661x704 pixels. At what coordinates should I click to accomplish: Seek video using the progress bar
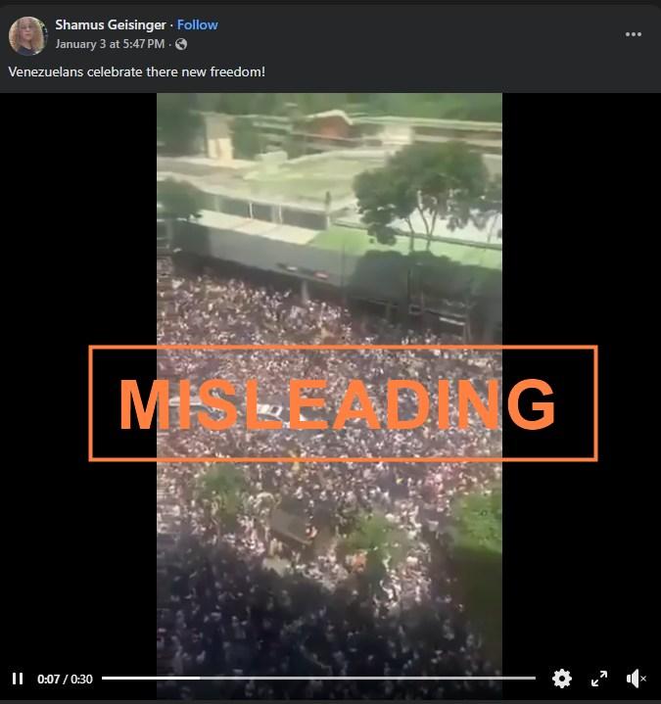(x=319, y=678)
